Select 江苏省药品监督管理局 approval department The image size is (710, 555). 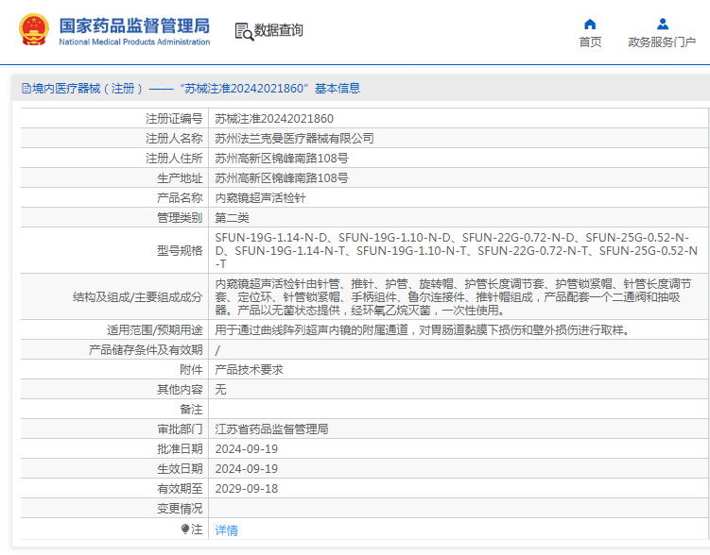coord(271,429)
